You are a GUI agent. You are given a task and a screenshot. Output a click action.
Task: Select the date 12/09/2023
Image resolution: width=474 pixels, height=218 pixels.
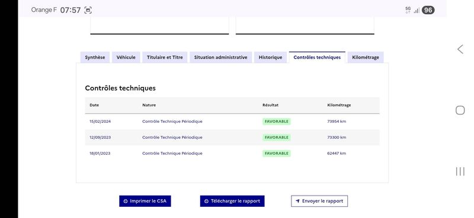[100, 138]
